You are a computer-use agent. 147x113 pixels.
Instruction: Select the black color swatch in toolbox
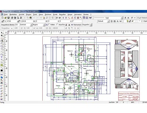click(x=2, y=70)
